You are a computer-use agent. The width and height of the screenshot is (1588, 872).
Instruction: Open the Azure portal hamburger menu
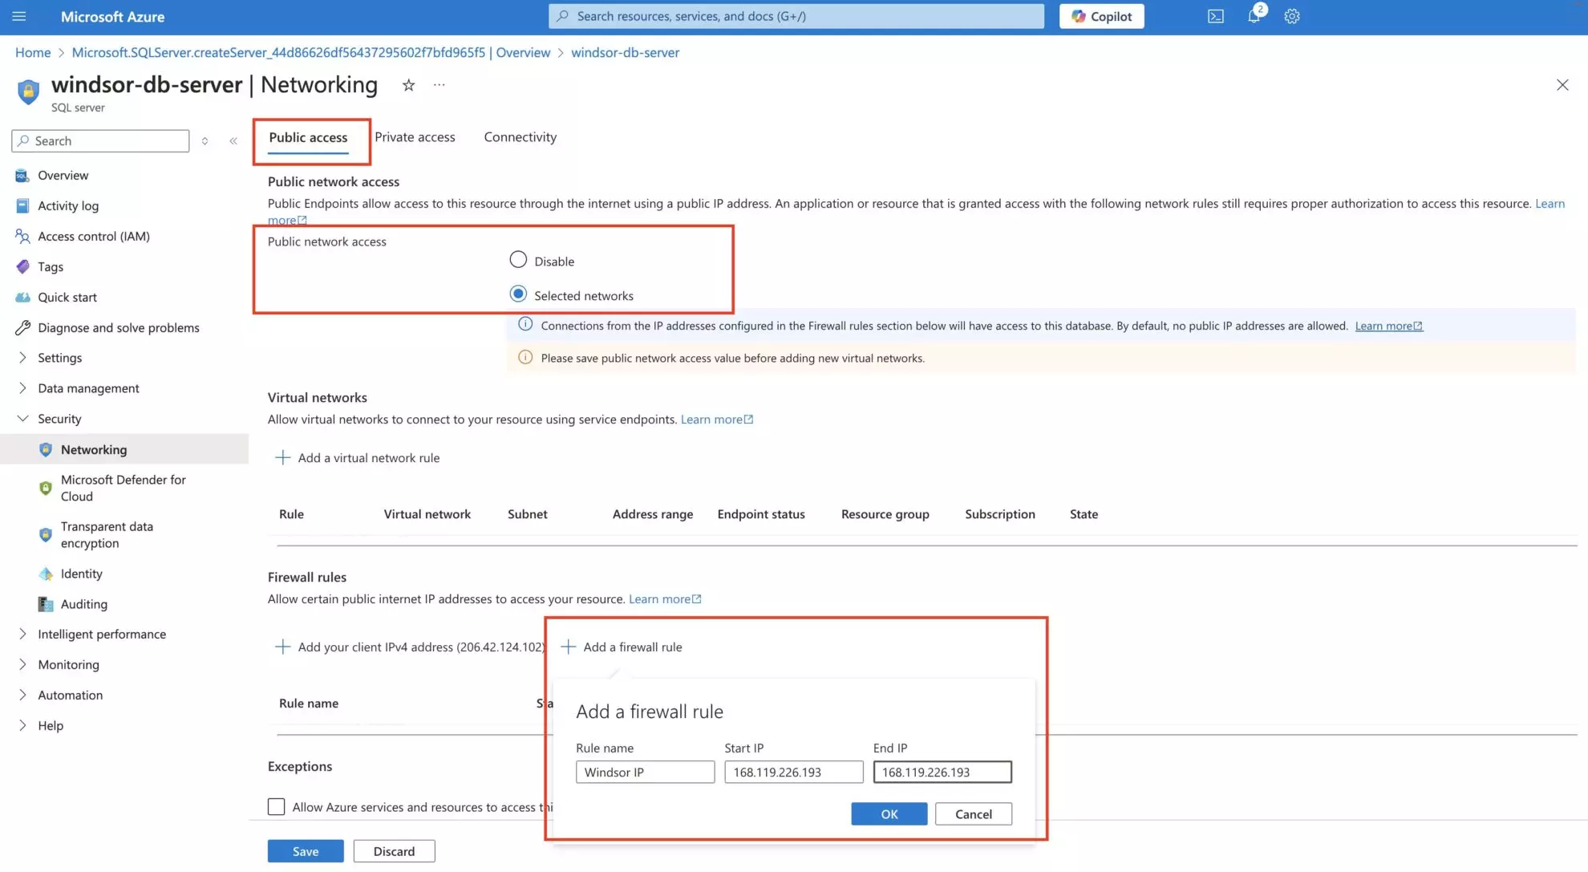[x=19, y=16]
